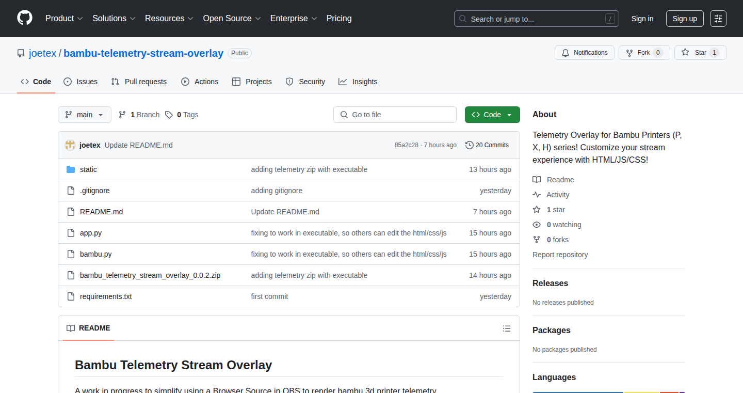Viewport: 743px width, 393px height.
Task: Click the Sign in link
Action: [642, 19]
